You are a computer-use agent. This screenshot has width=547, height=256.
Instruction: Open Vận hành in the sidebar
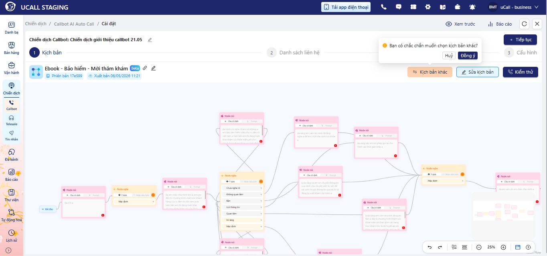[x=12, y=68]
